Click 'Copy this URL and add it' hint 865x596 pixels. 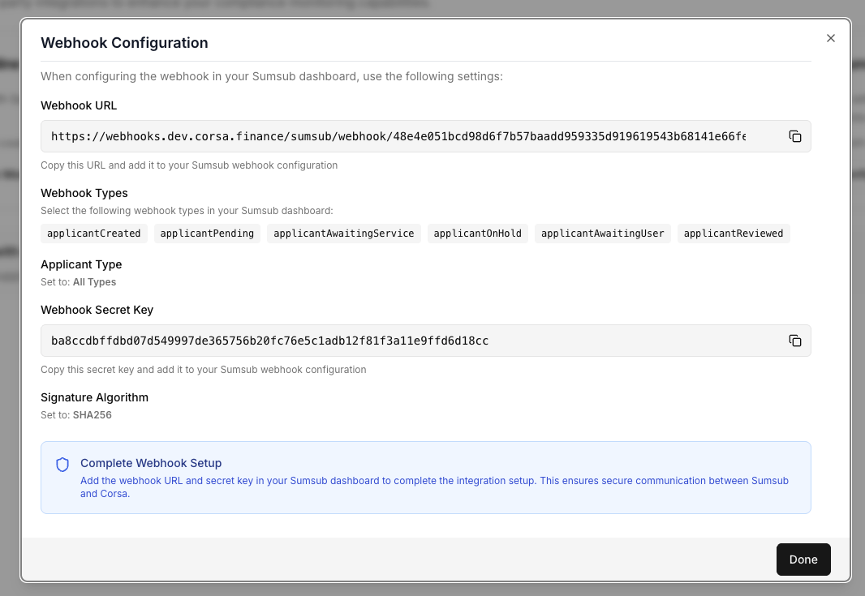tap(189, 165)
